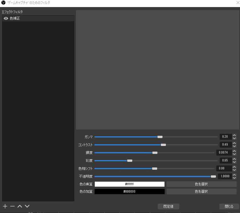Decrease the 不透明度 value with down arrow
The image size is (240, 213).
tap(234, 178)
